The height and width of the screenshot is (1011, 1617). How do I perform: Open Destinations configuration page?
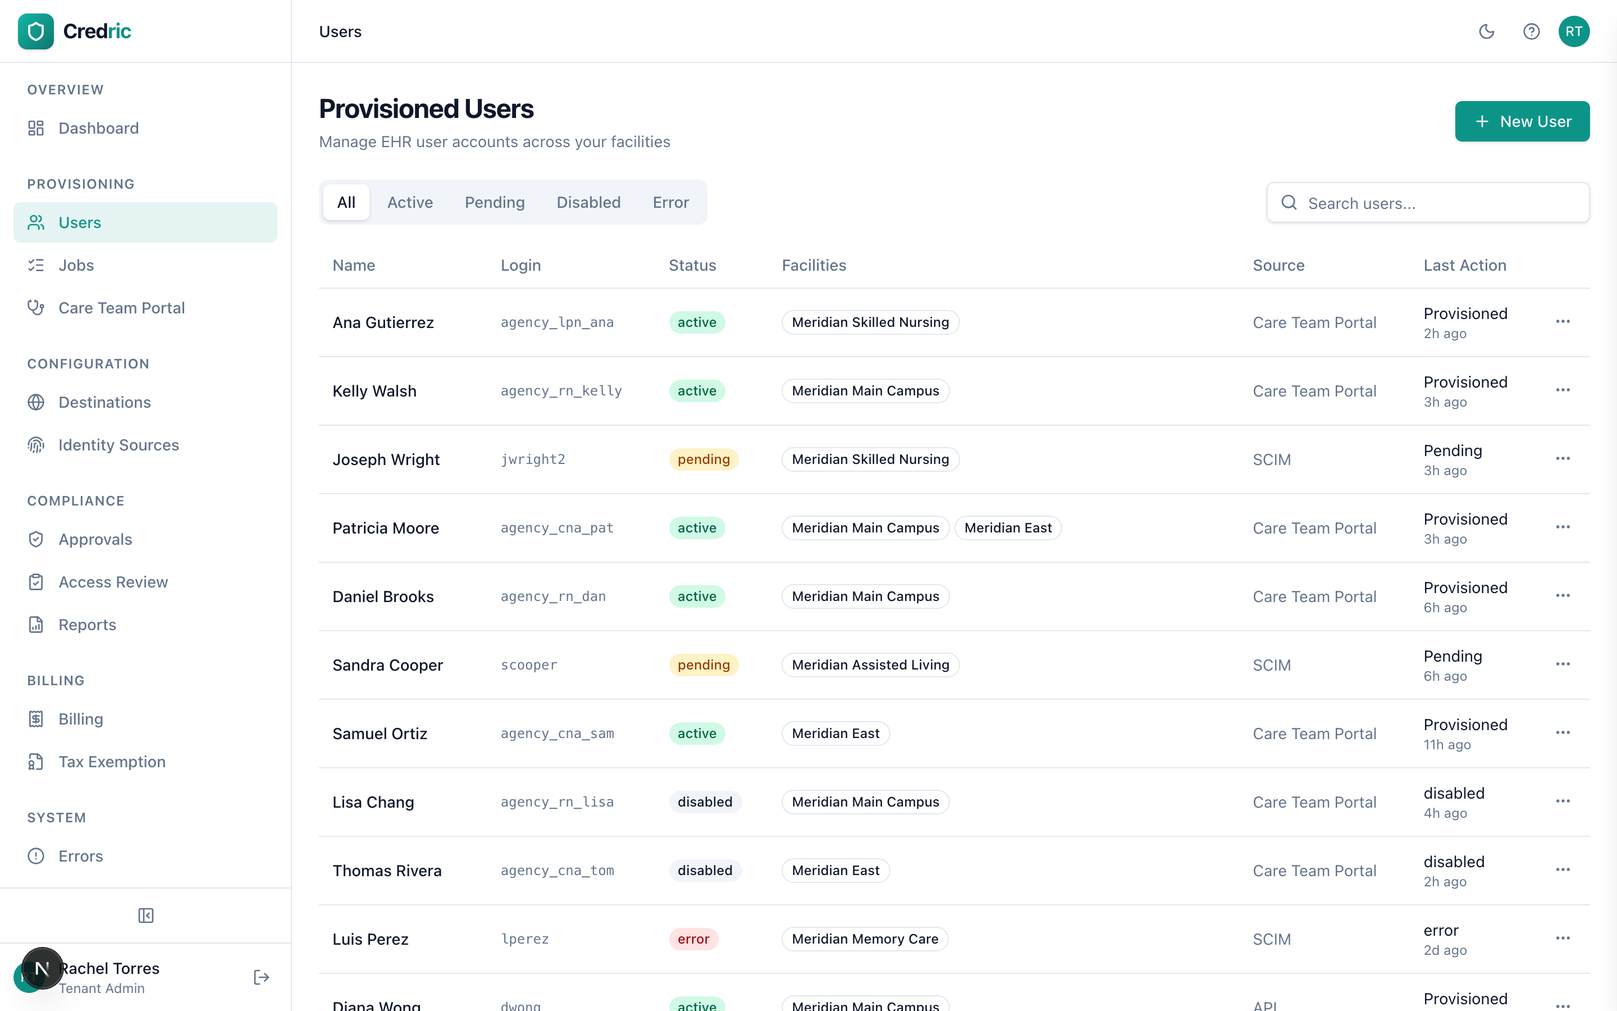pos(145,403)
